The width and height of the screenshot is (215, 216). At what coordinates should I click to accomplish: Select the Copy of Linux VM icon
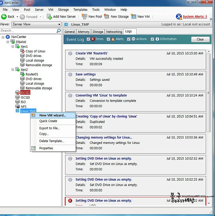click(22, 51)
